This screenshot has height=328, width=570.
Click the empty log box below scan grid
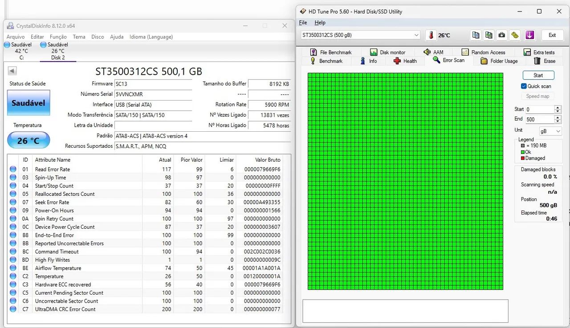coord(405,311)
